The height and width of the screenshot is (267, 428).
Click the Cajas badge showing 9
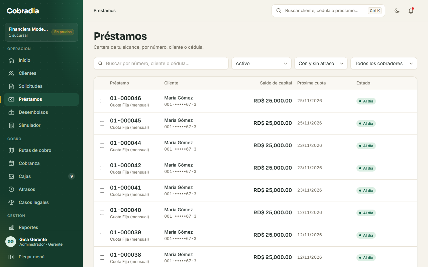coord(72,176)
